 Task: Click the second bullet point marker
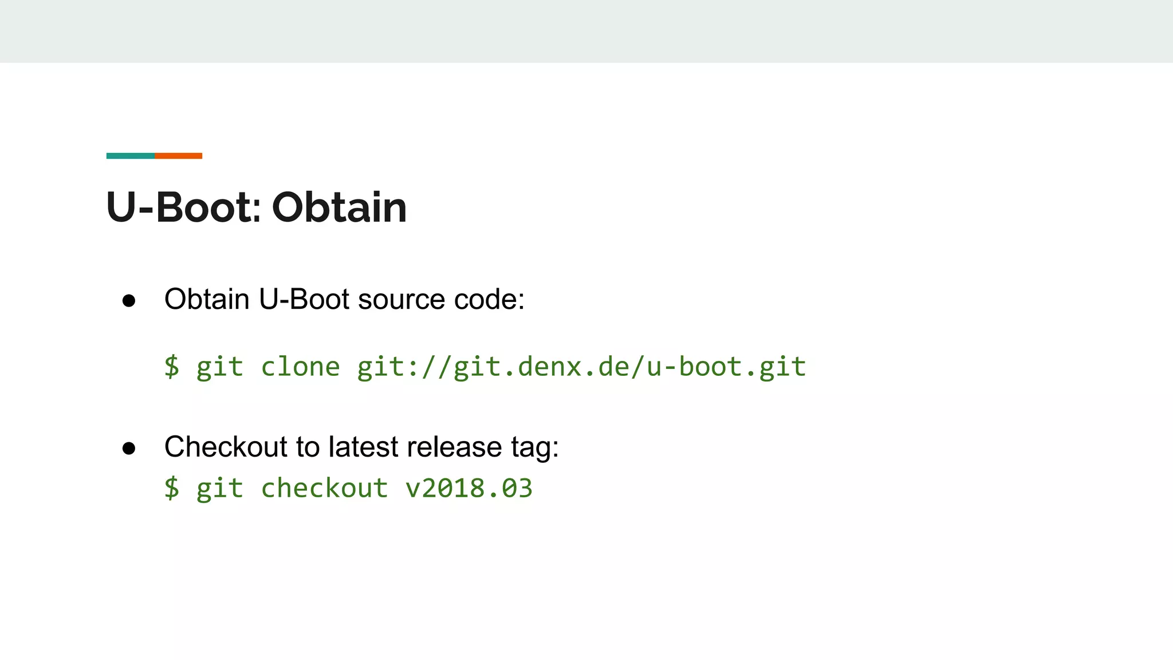[129, 449]
